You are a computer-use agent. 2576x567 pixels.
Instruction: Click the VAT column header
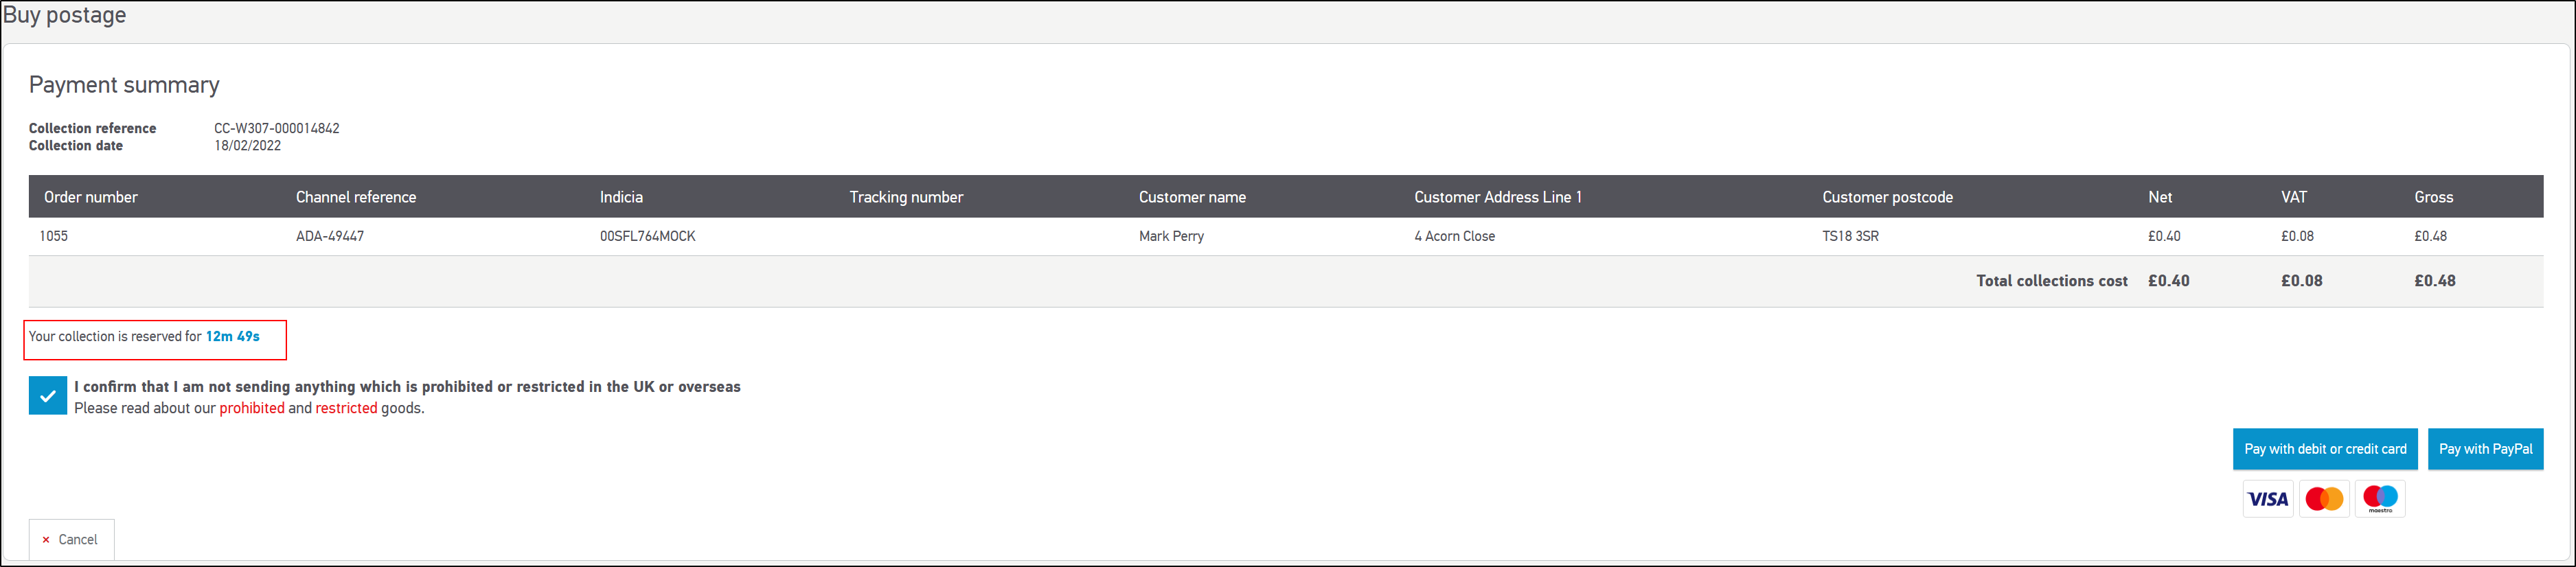[x=2293, y=197]
